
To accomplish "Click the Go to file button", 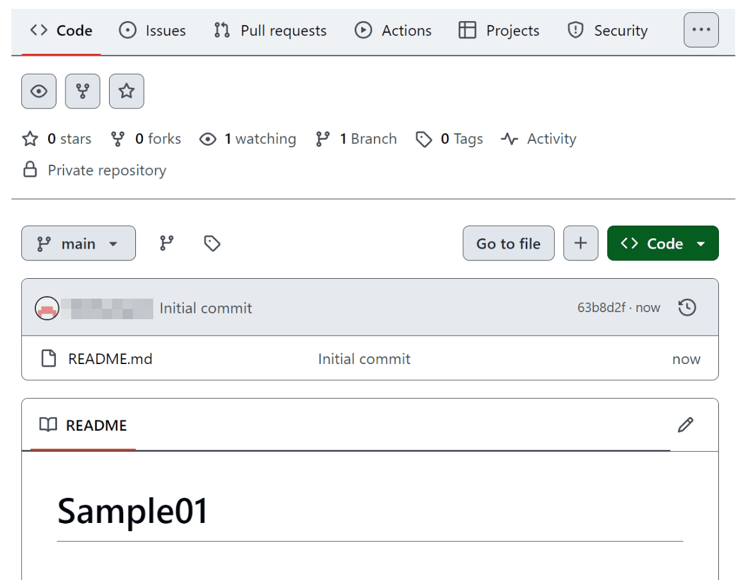I will point(508,243).
